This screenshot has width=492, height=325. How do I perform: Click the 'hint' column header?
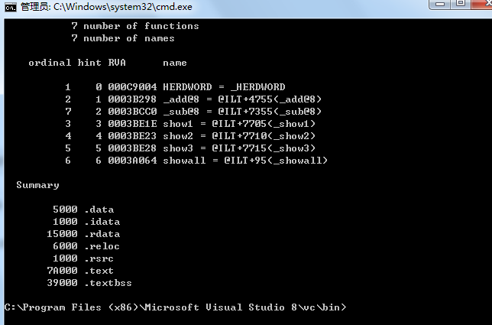click(x=89, y=63)
